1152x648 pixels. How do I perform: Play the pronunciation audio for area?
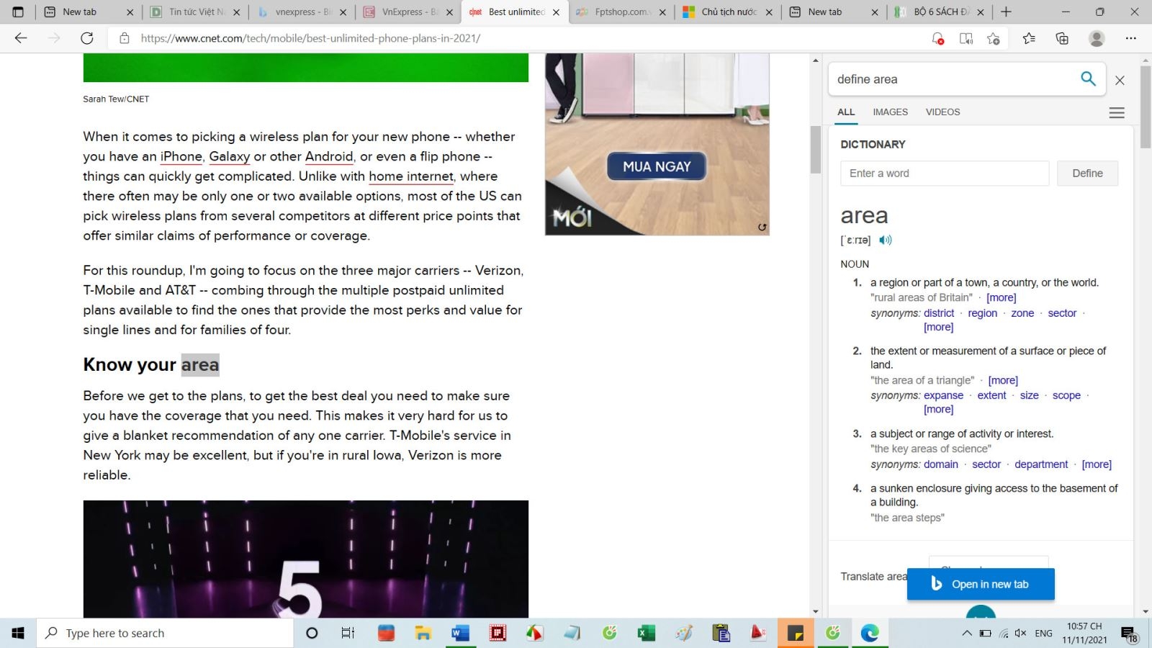[886, 240]
